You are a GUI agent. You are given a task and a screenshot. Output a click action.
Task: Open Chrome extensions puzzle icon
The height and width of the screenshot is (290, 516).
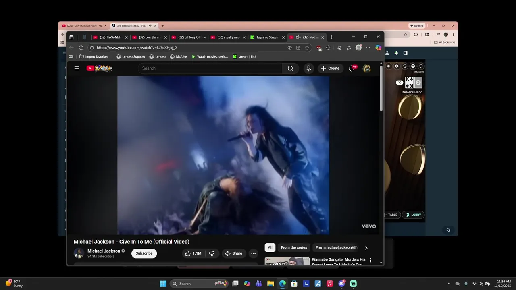[416, 35]
